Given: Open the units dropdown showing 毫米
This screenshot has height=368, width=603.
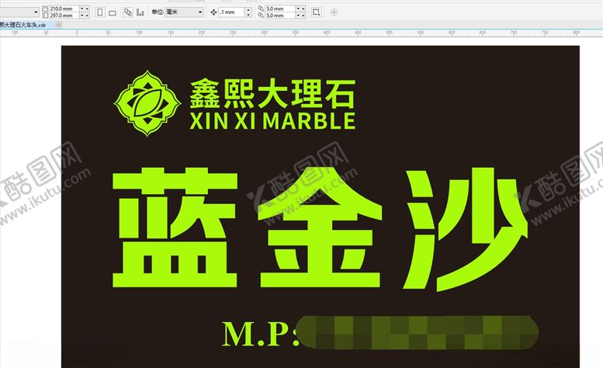Looking at the screenshot, I should (184, 12).
